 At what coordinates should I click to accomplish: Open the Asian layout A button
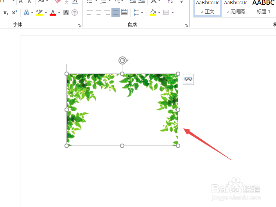tap(154, 2)
